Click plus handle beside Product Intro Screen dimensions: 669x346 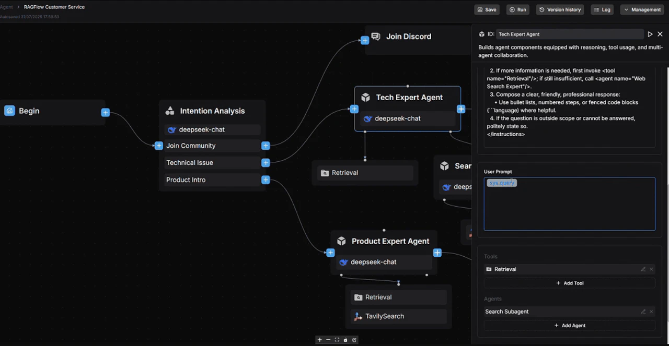tap(266, 180)
